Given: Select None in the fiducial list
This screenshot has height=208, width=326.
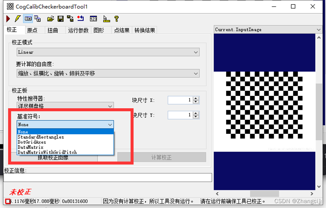Looking at the screenshot, I should pyautogui.click(x=65, y=132).
